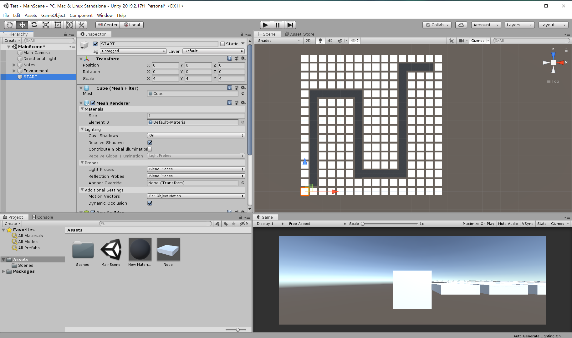Open the cloud Services button
572x338 pixels.
click(461, 25)
